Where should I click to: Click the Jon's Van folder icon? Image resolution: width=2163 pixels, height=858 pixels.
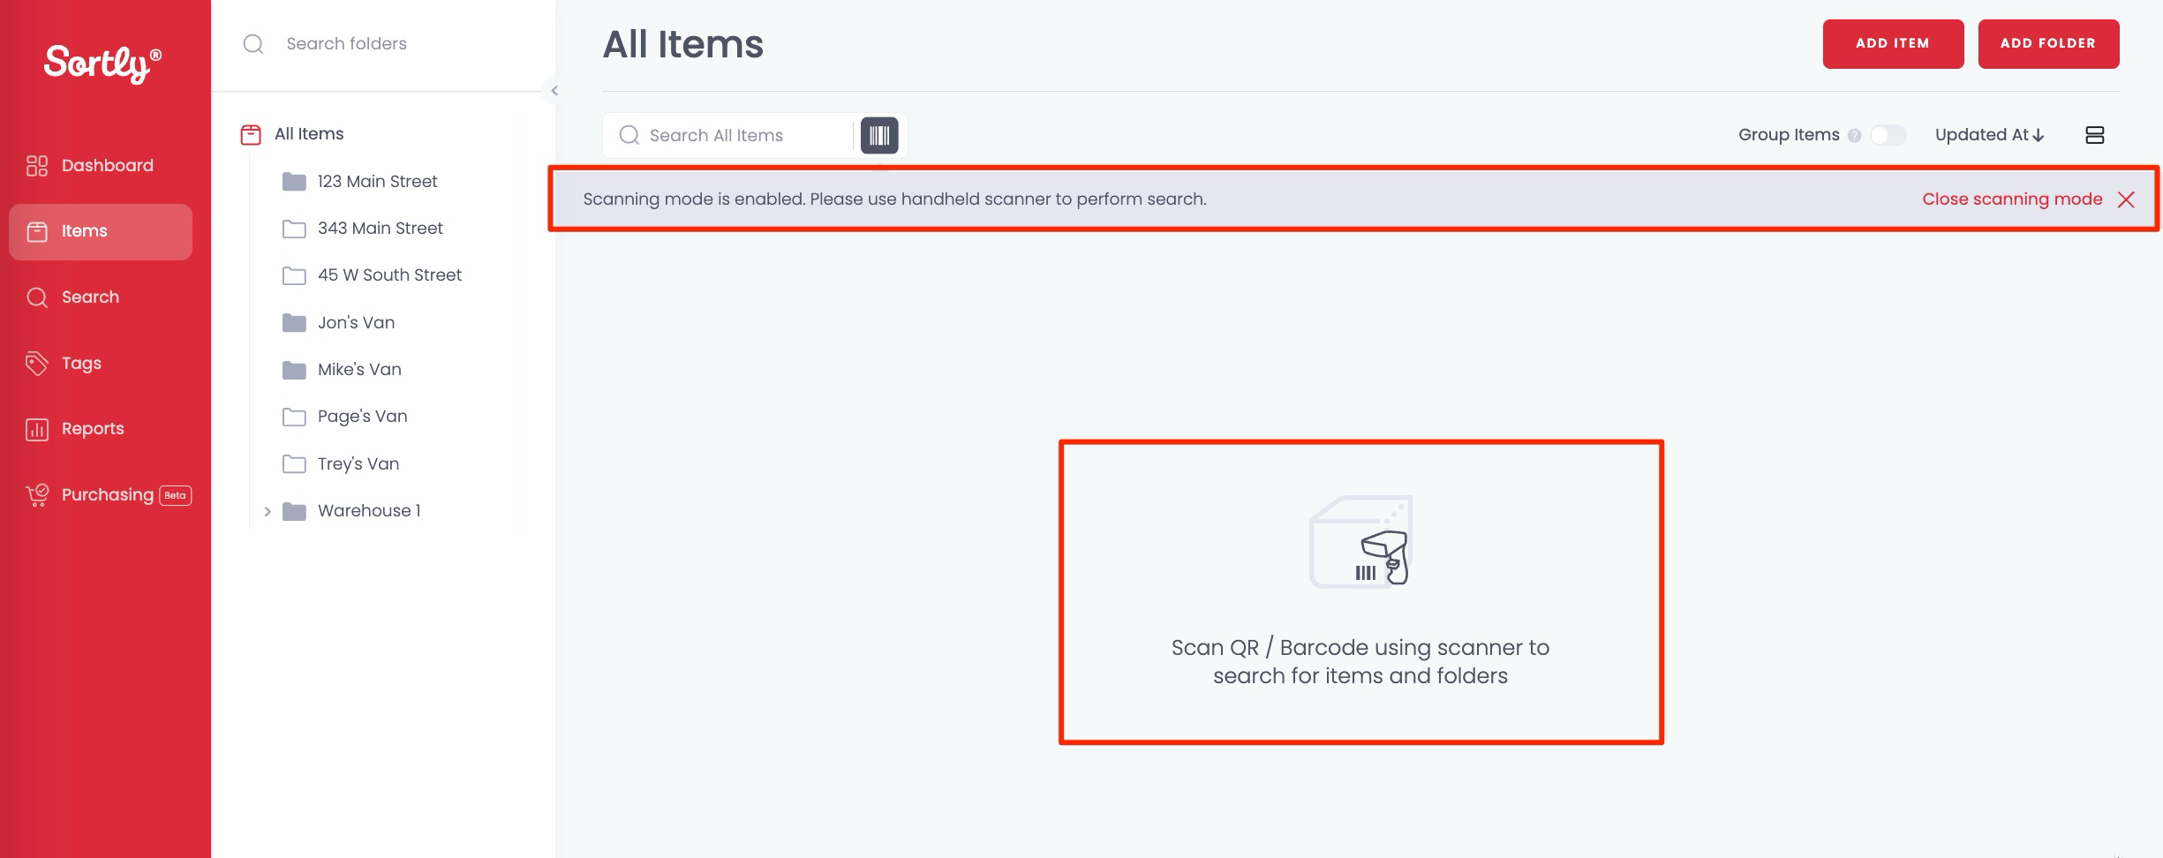point(294,323)
